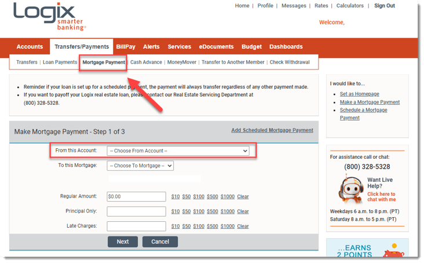
Task: Add $10 to Regular Amount
Action: pos(176,197)
